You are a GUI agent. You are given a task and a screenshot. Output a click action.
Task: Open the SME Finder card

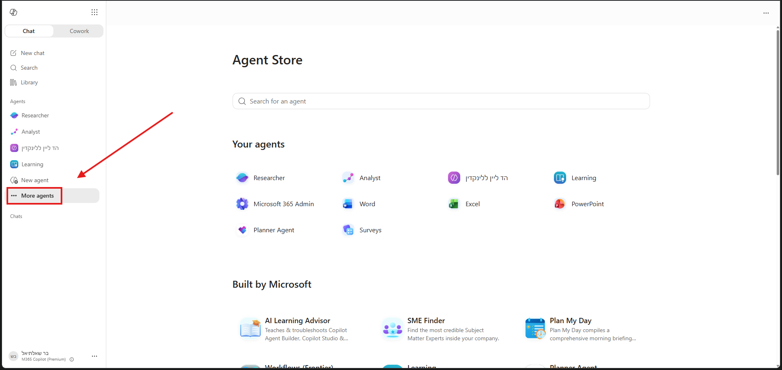[x=440, y=329]
